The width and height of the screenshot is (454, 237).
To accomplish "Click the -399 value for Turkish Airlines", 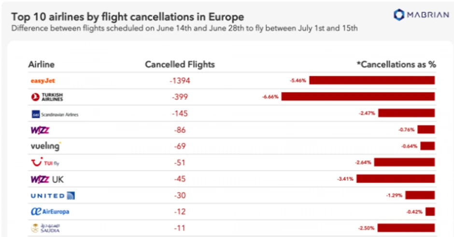I will pyautogui.click(x=180, y=97).
